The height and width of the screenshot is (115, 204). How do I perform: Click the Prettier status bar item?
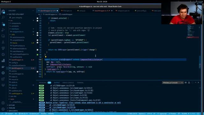click(172, 114)
